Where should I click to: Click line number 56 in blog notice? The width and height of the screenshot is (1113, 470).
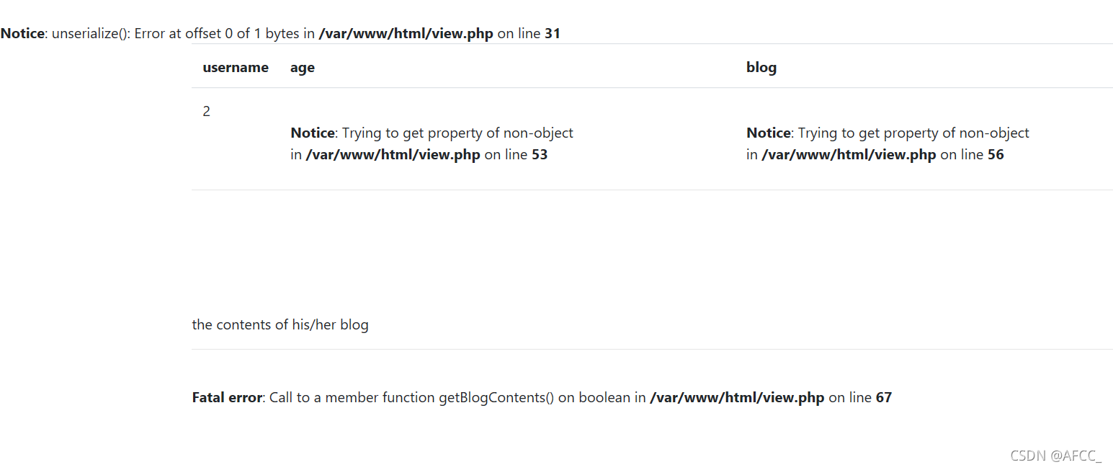pos(996,154)
